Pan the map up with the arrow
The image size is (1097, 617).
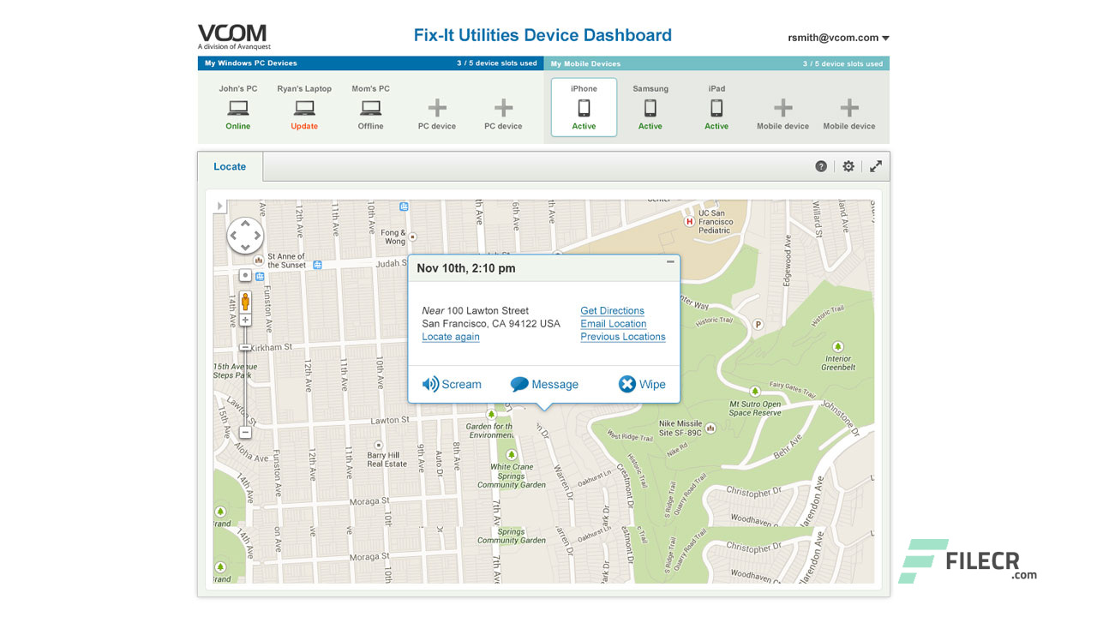point(245,224)
